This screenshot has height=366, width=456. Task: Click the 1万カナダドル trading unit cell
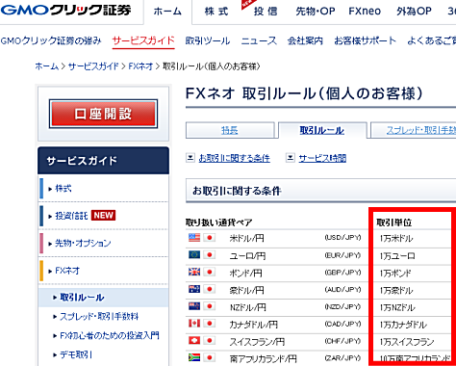tap(403, 325)
